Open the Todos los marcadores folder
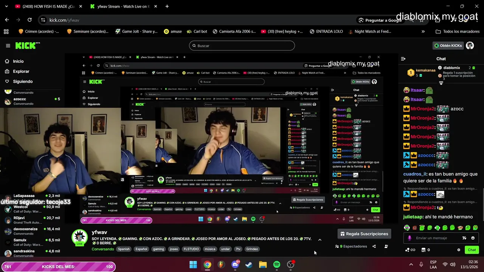 [457, 31]
